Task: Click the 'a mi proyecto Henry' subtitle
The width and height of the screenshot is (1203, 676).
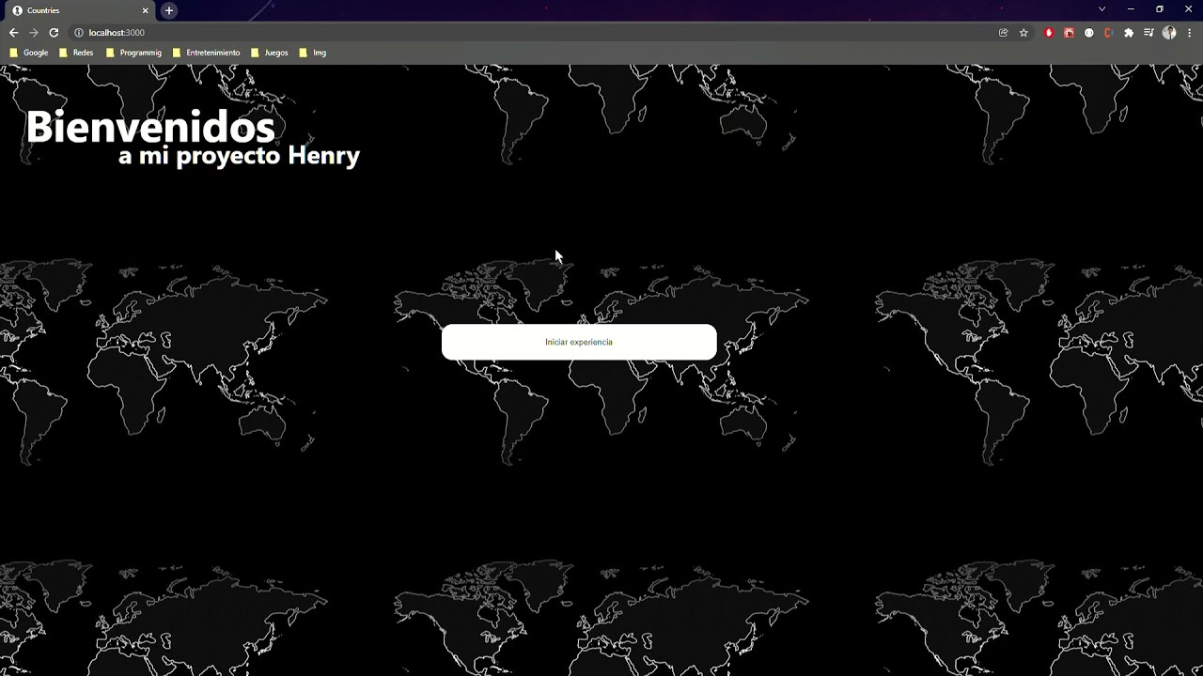Action: 240,156
